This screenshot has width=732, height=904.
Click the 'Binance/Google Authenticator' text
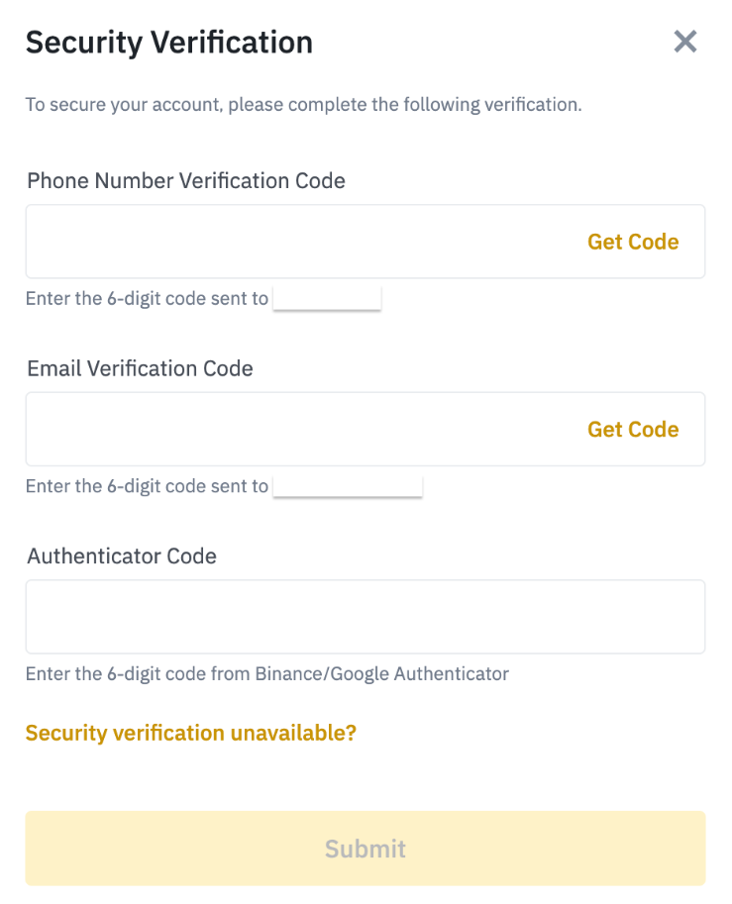pos(382,674)
